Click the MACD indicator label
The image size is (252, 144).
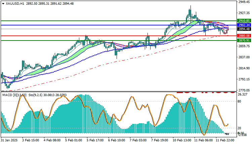coord(14,95)
